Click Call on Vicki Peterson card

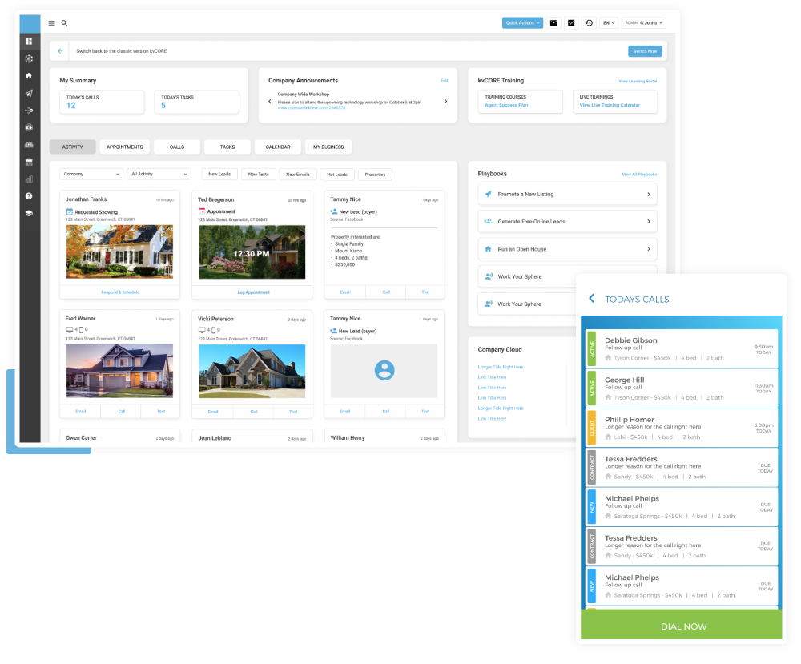click(254, 412)
